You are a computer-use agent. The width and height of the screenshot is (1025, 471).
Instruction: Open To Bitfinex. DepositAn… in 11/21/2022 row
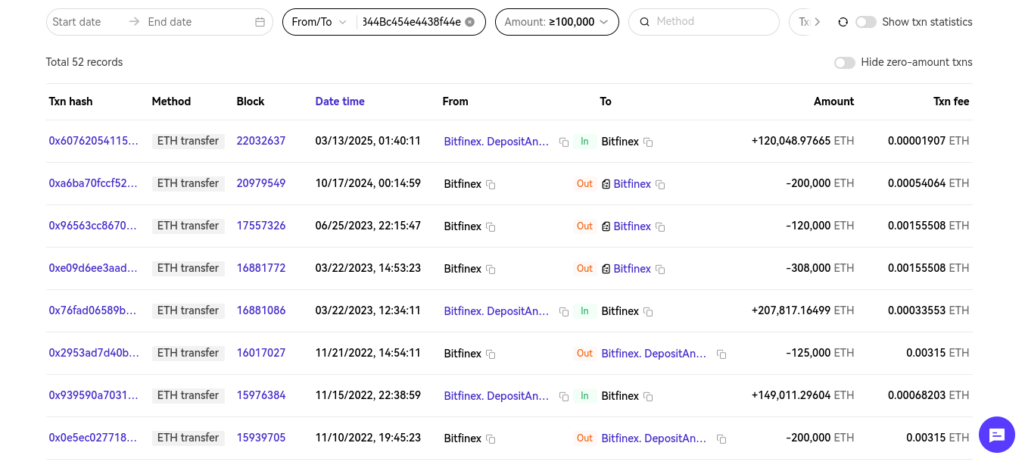tap(654, 354)
